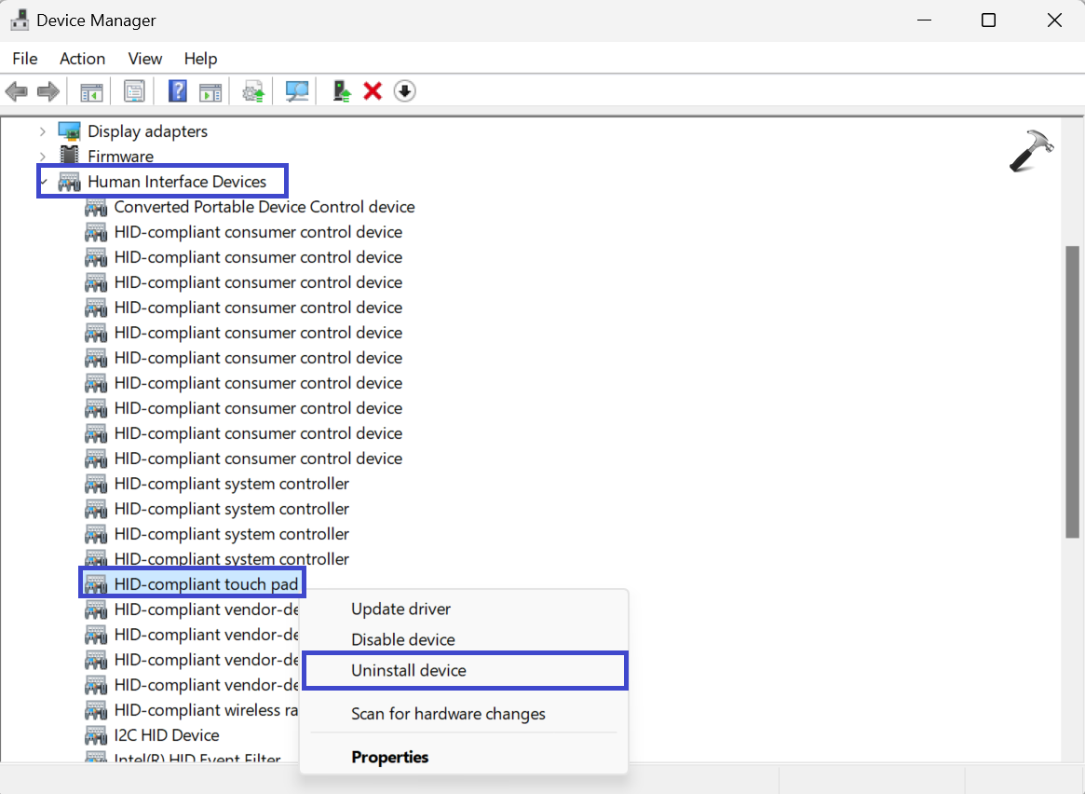
Task: Click Show/Hide Console Tree toolbar icon
Action: click(x=91, y=91)
